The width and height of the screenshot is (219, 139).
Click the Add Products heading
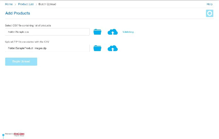(x=18, y=13)
